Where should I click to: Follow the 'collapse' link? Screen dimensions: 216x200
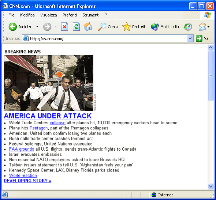pos(57,123)
